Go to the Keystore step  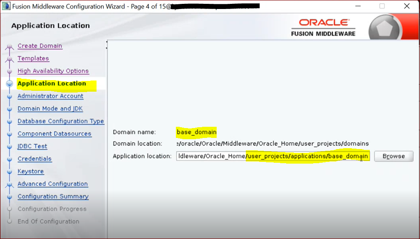click(30, 171)
